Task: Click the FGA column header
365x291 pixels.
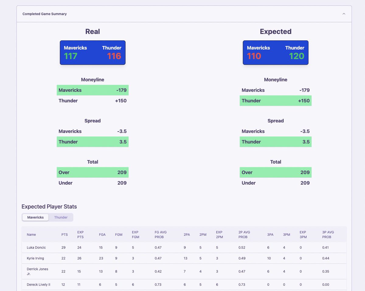Action: point(102,235)
